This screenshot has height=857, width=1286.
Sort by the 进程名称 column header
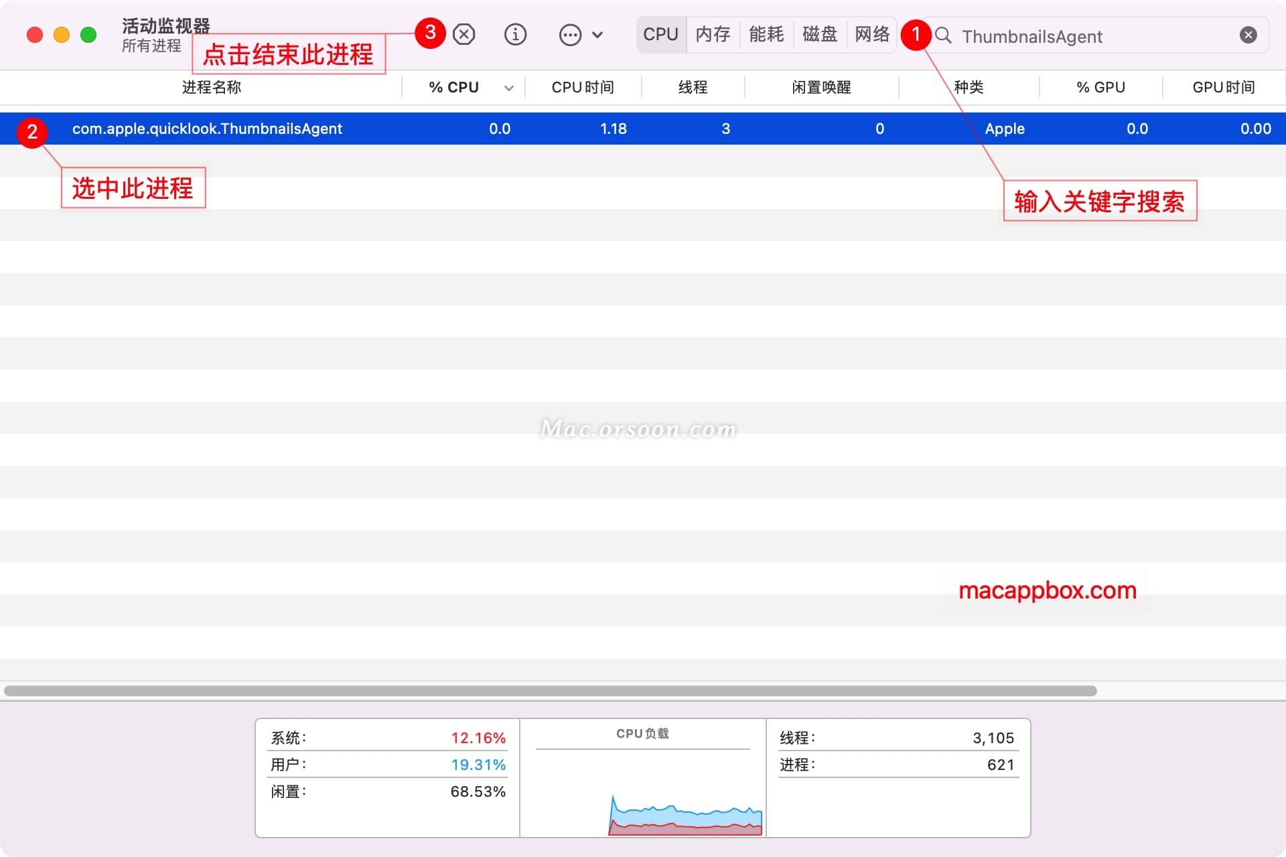(212, 88)
